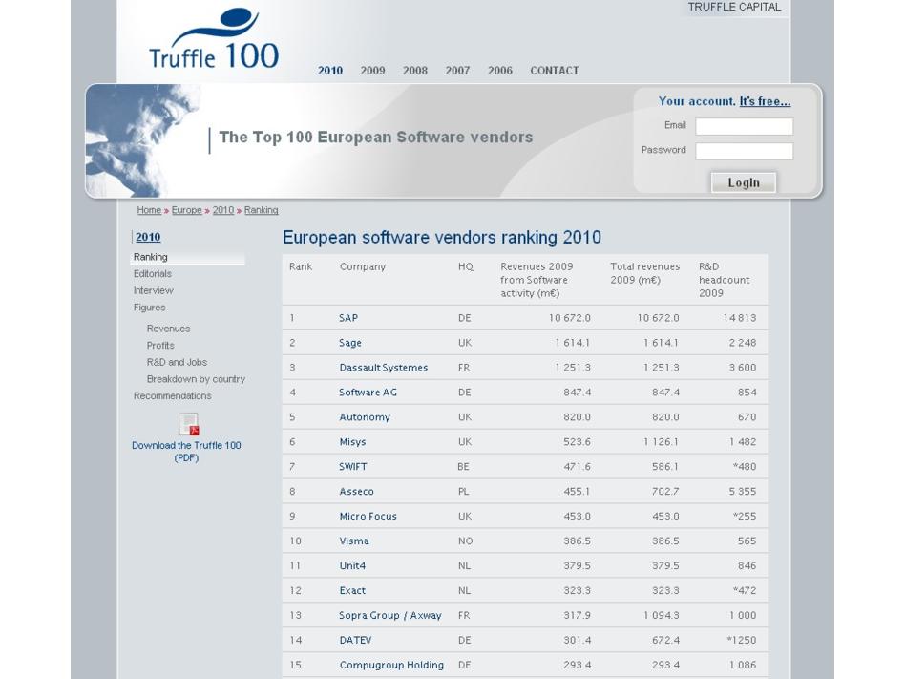Screen dimensions: 905x679
Task: Click the Truffle 100 logo
Action: click(x=214, y=39)
